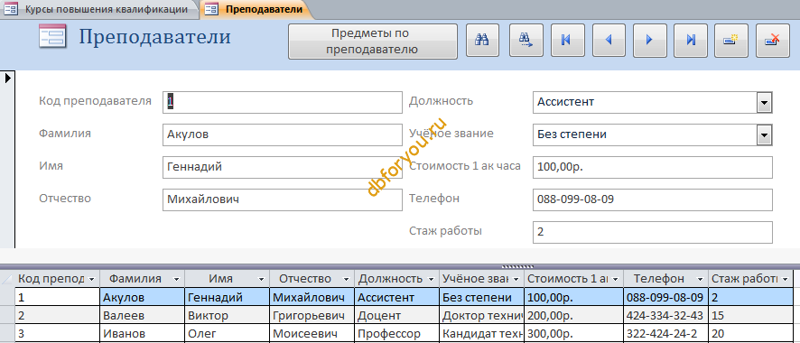Click cell Профессор in the datasheet
This screenshot has height=343, width=800.
(397, 334)
